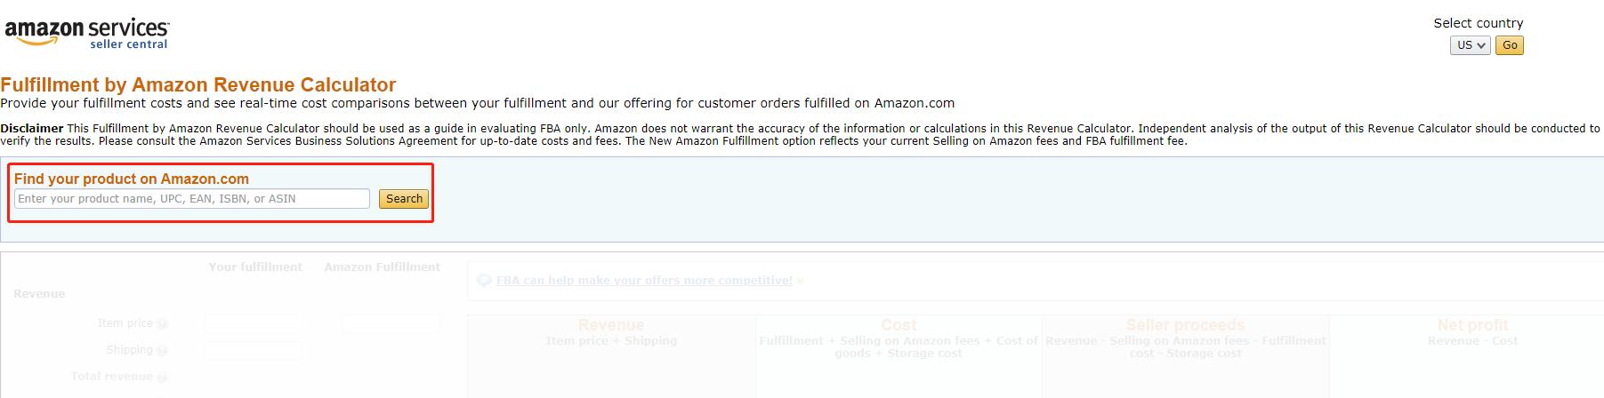
Task: Click the Your fulfillment column header
Action: pos(255,267)
